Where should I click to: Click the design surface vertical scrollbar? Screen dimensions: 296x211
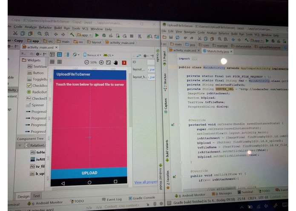pyautogui.click(x=130, y=100)
